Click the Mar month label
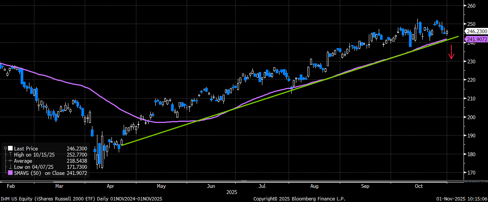Image resolution: width=488 pixels, height=202 pixels. 59,186
